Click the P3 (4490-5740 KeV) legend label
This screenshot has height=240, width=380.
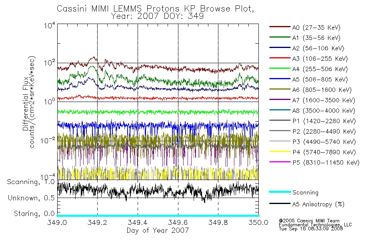click(x=324, y=142)
